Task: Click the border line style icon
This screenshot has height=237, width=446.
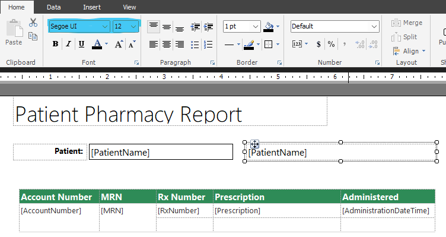Action: coord(229,45)
